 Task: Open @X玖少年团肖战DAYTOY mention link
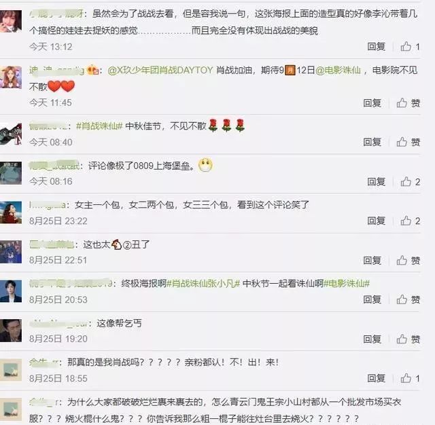coord(160,70)
